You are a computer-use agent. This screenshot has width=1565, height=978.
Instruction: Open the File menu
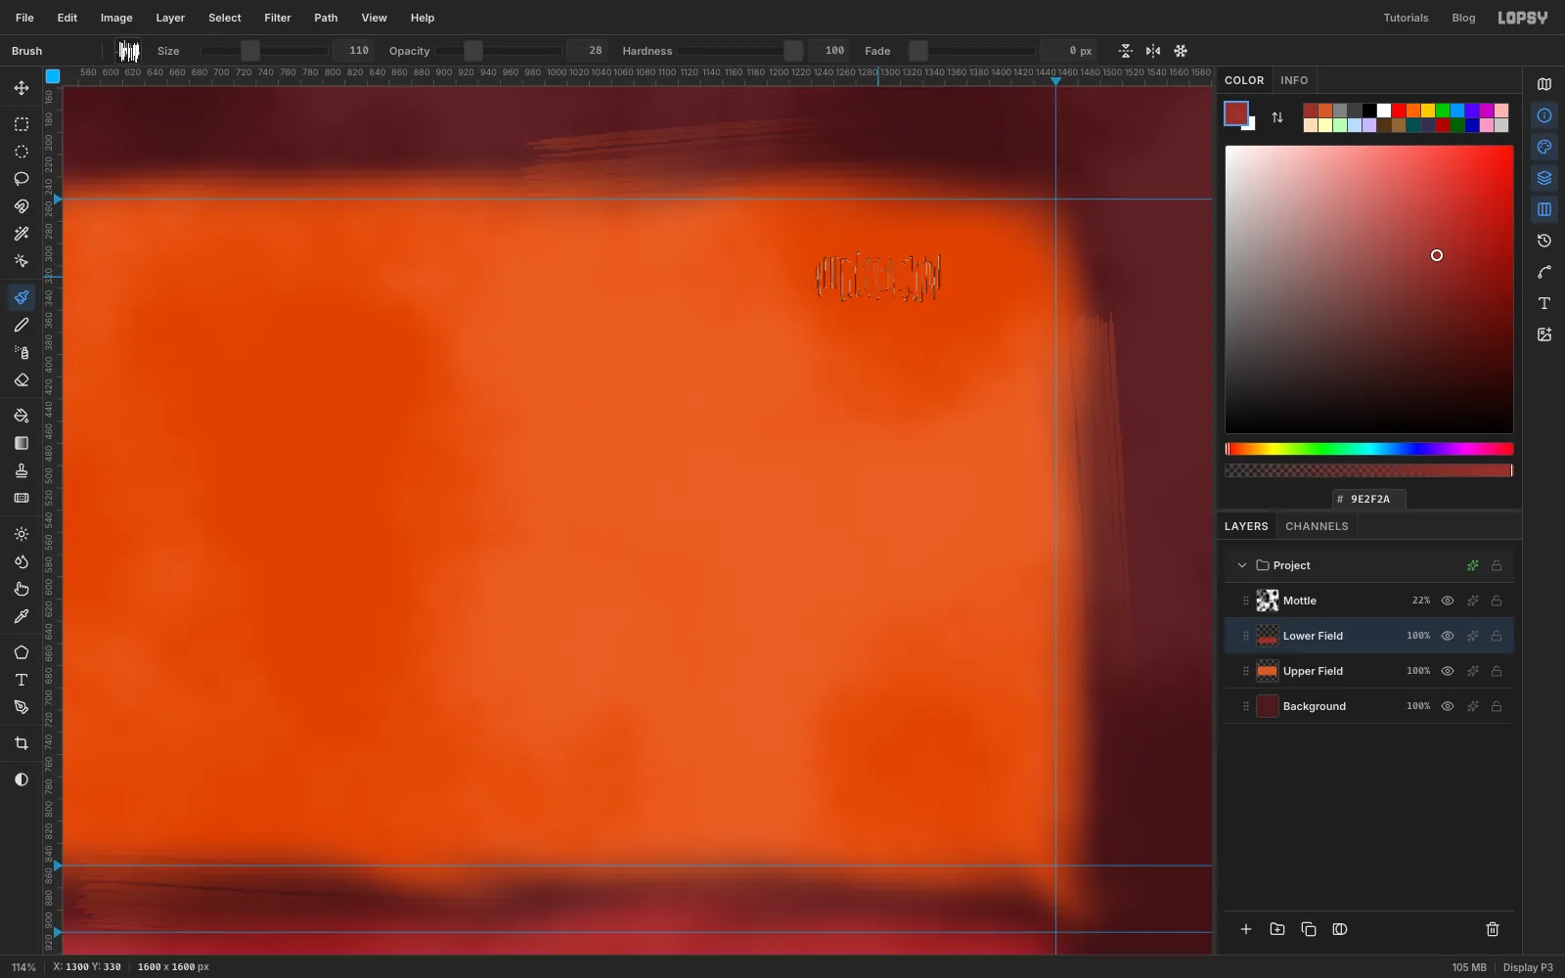pyautogui.click(x=24, y=18)
